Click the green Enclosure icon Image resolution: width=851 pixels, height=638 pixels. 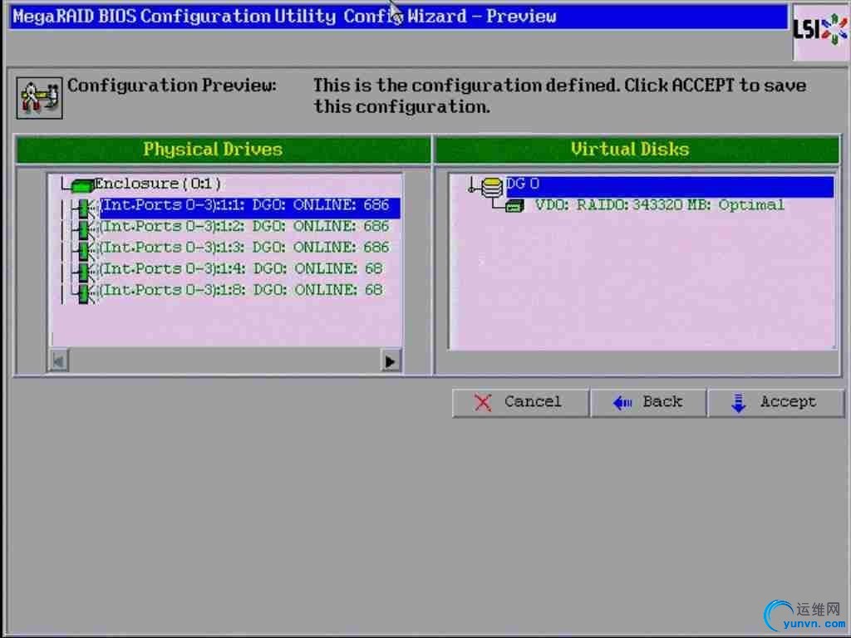tap(82, 185)
